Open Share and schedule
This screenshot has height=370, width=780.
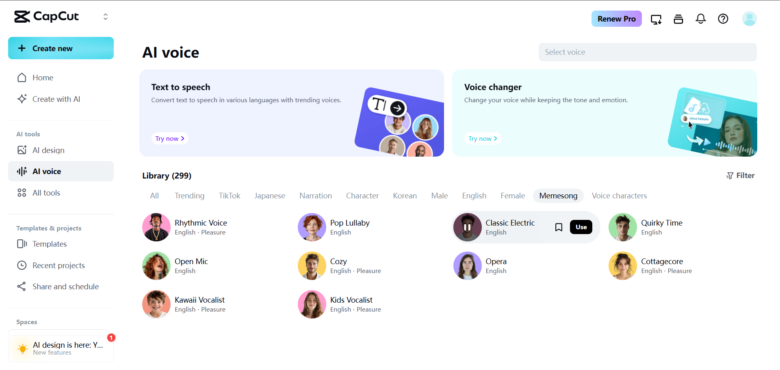[61, 286]
